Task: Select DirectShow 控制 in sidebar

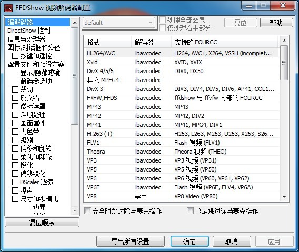Action: coord(29,31)
